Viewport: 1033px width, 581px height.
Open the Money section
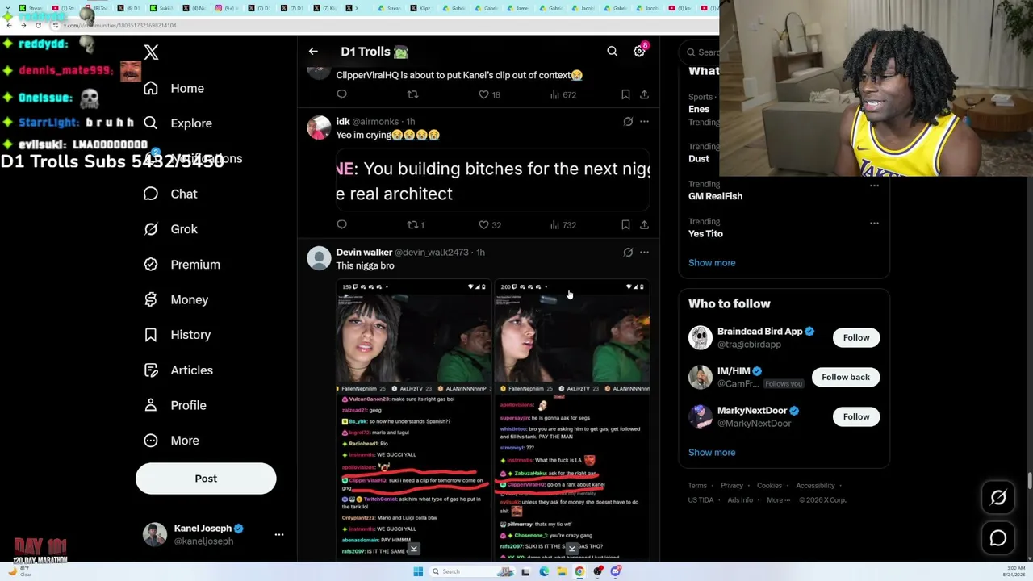pos(176,299)
